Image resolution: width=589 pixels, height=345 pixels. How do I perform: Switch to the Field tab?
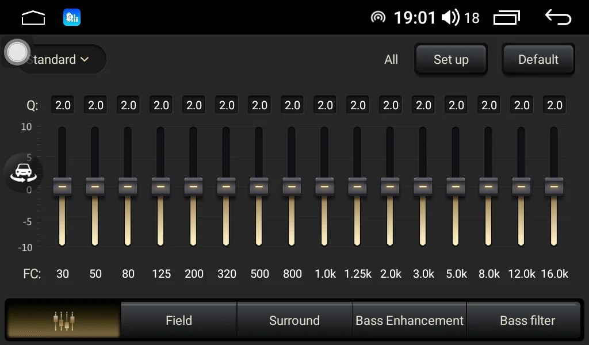[179, 320]
